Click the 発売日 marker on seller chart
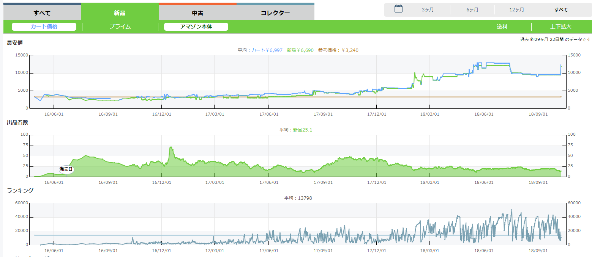The height and width of the screenshot is (257, 592). pyautogui.click(x=66, y=169)
